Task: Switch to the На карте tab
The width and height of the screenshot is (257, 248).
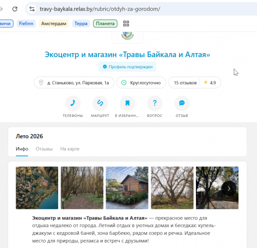Action: 70,149
